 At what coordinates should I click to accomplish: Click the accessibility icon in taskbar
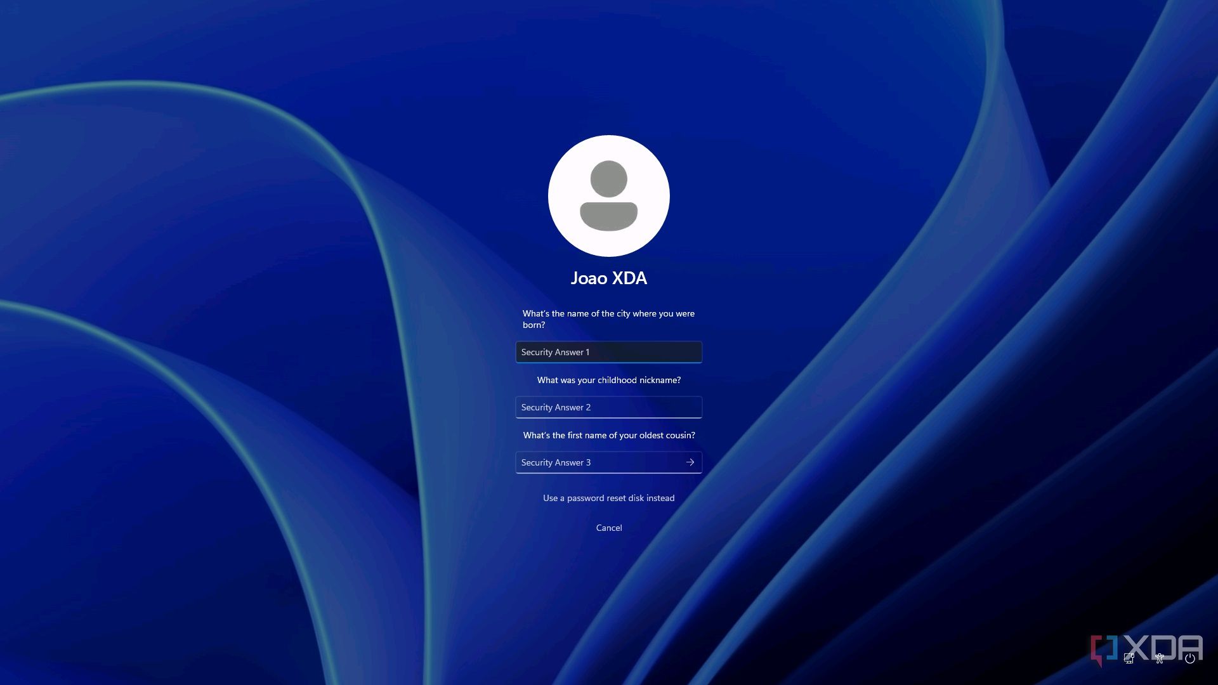point(1160,660)
